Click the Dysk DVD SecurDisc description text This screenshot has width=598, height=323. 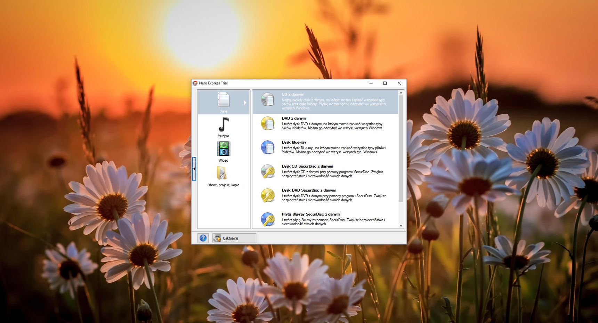point(334,198)
